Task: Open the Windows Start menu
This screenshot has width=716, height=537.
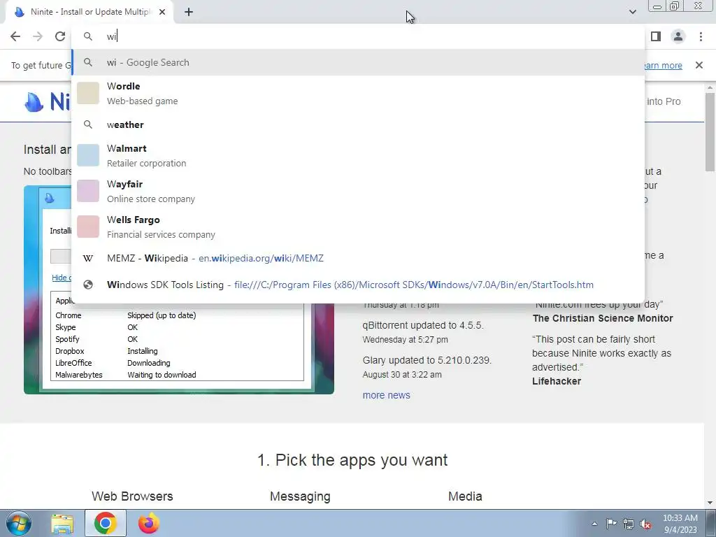Action: pos(18,523)
